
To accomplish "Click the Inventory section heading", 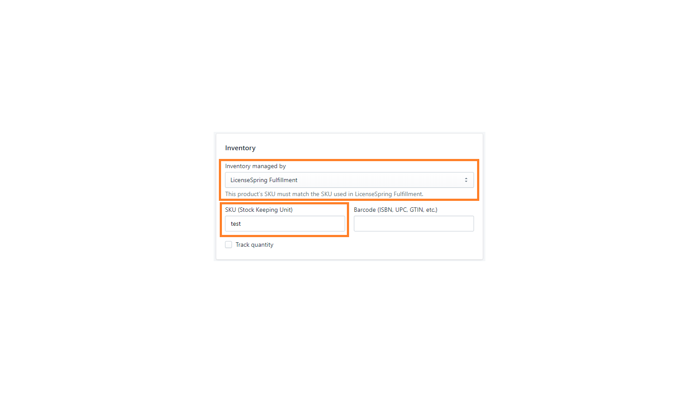I will pos(240,148).
